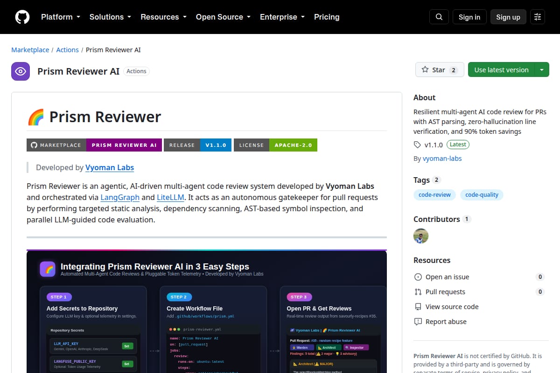The width and height of the screenshot is (560, 373).
Task: Click the contributor avatar
Action: point(421,236)
